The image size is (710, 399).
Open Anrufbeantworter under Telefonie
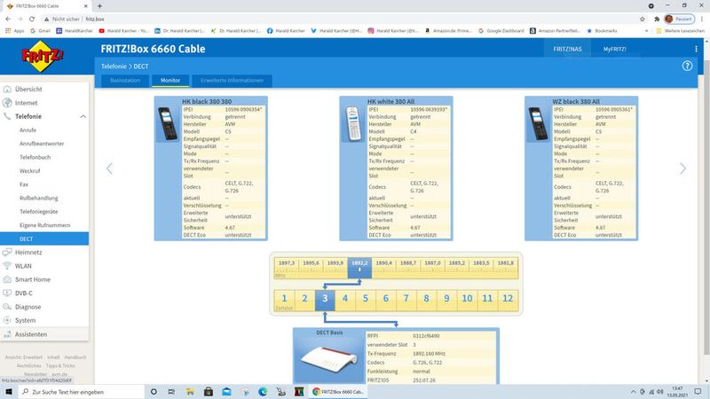point(42,144)
